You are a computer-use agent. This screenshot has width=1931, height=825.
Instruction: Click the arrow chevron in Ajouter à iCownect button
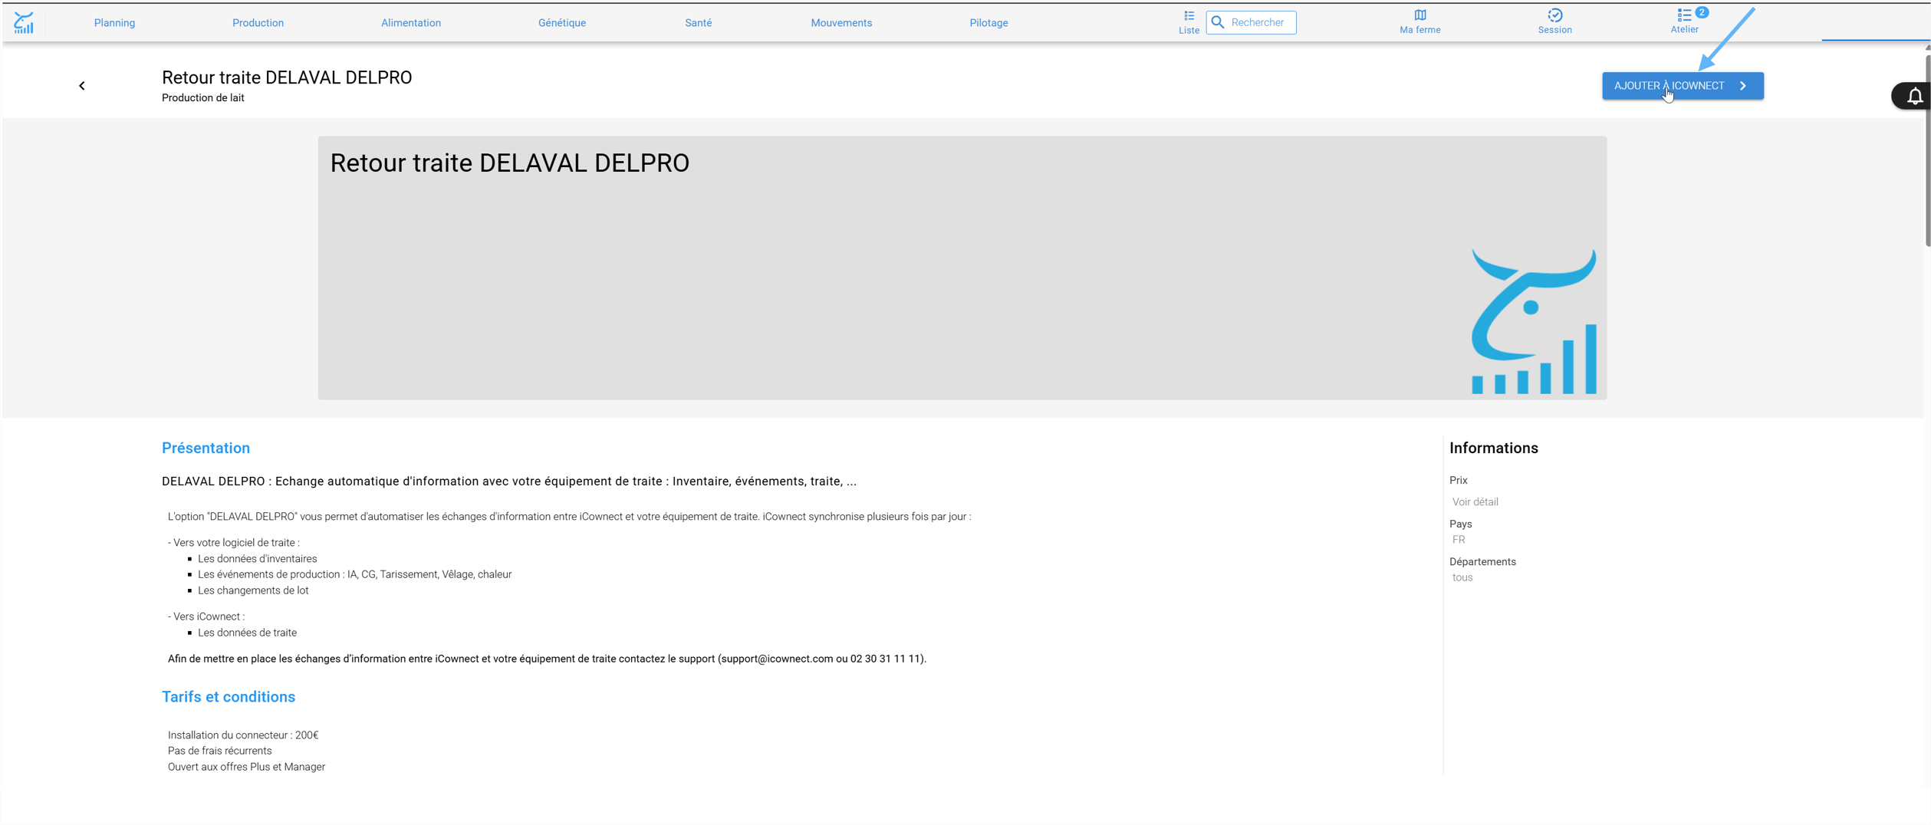pyautogui.click(x=1742, y=86)
